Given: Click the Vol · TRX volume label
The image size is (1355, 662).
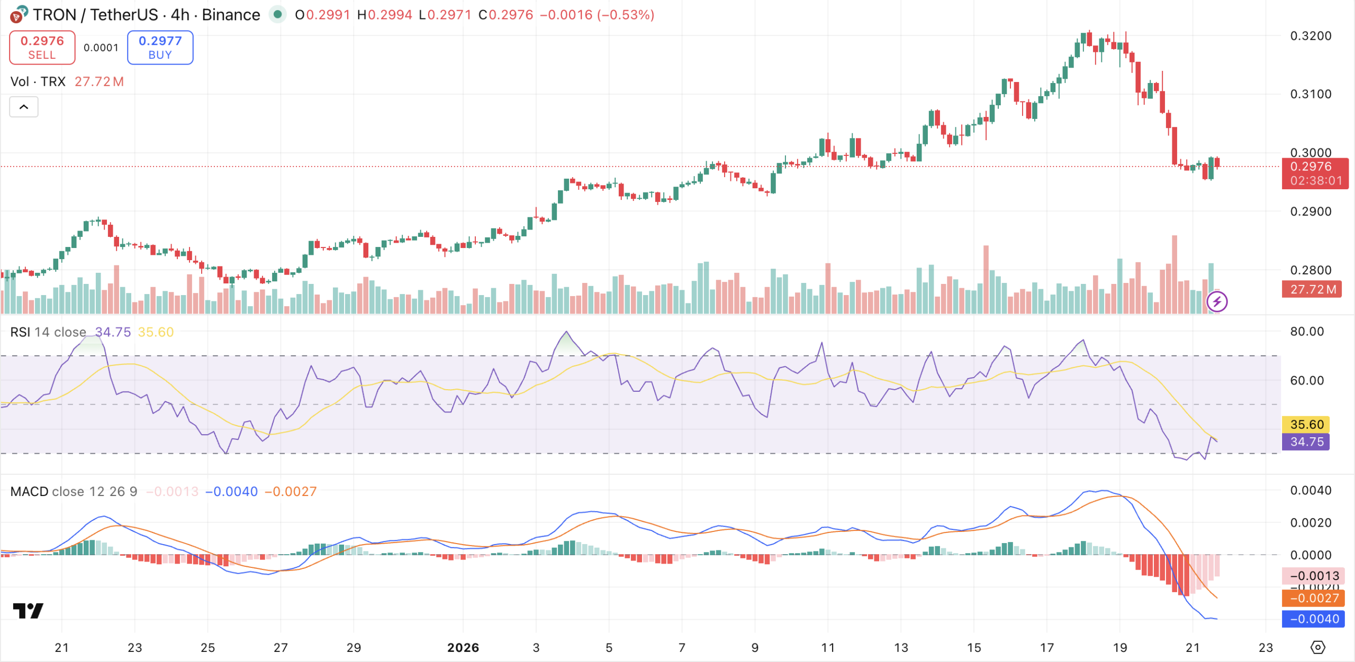Looking at the screenshot, I should [x=38, y=81].
